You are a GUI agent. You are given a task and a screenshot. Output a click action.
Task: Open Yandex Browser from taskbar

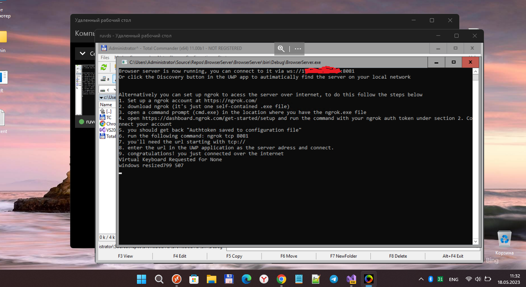(x=264, y=279)
